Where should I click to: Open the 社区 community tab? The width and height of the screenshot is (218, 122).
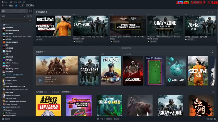coord(22,5)
